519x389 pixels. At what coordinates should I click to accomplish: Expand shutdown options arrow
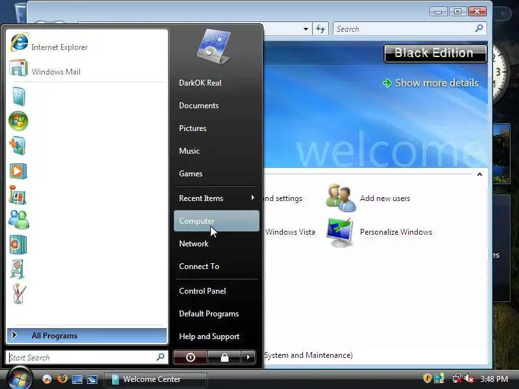(x=248, y=357)
